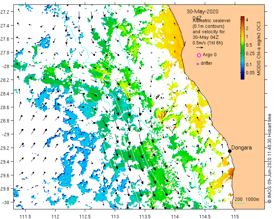Viewport: 274px width, 219px height.
Task: Click the velocity scale arrow in legend
Action: 200,47
